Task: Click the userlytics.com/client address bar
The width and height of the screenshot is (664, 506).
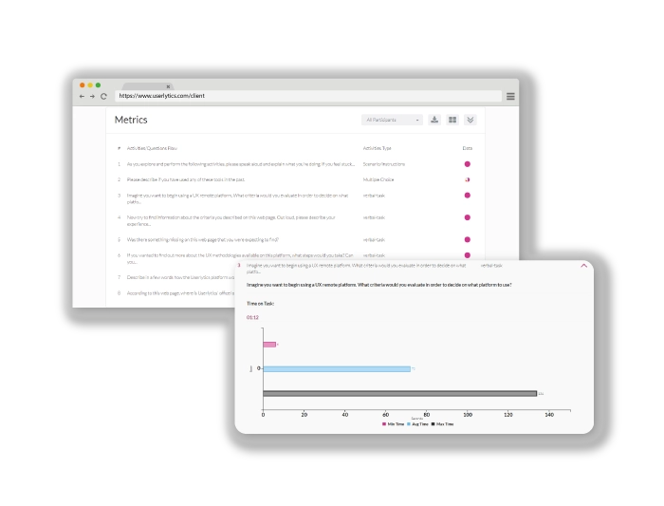Action: (308, 96)
